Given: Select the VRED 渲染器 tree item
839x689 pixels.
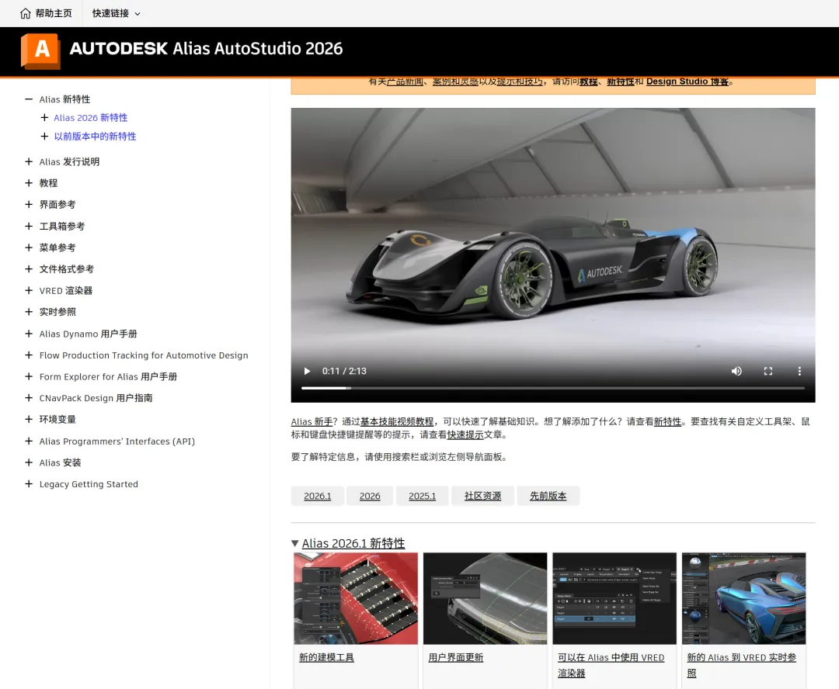Looking at the screenshot, I should (x=66, y=291).
